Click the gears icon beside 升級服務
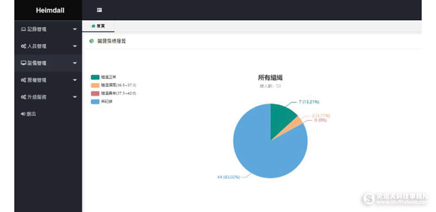The width and height of the screenshot is (436, 212). [x=23, y=97]
